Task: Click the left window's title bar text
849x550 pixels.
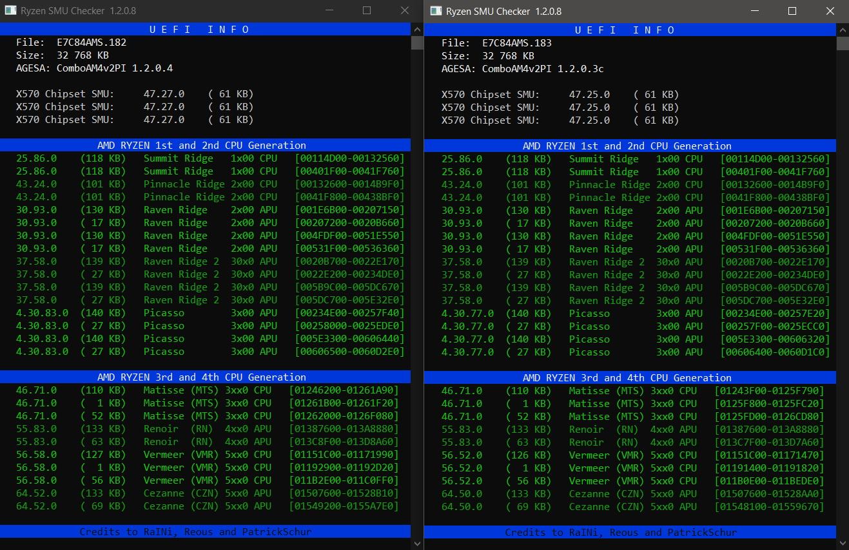Action: point(78,11)
